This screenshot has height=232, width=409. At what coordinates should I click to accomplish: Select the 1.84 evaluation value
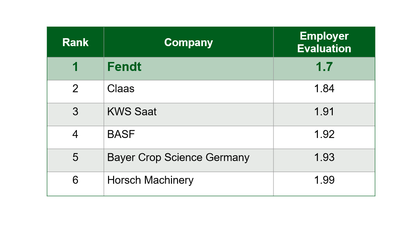click(x=324, y=89)
